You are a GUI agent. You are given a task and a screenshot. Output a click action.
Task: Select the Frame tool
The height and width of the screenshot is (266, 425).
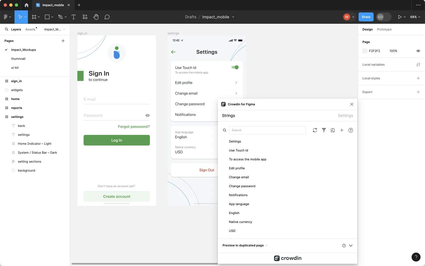[x=34, y=17]
